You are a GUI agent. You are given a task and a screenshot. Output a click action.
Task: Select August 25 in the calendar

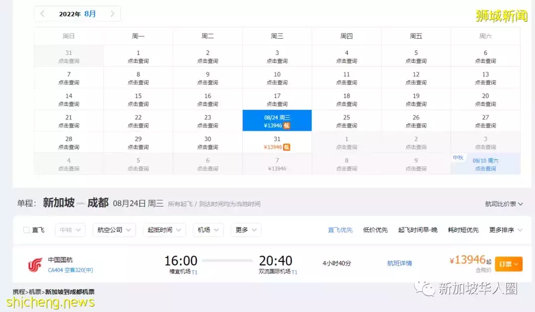[x=347, y=121]
